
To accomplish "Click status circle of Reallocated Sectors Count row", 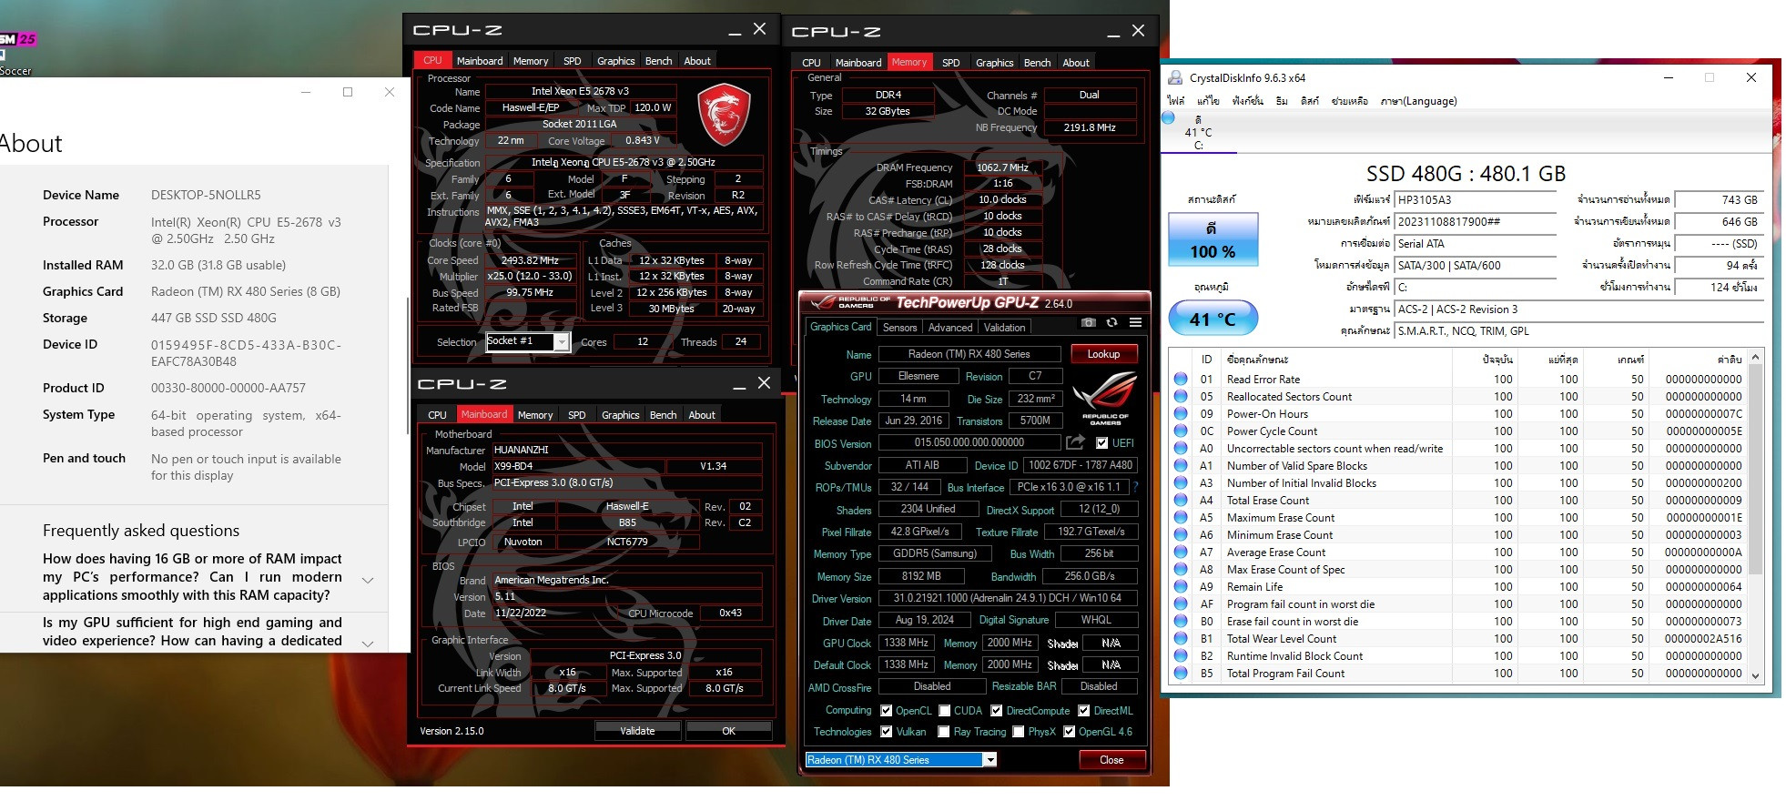I will (x=1181, y=396).
